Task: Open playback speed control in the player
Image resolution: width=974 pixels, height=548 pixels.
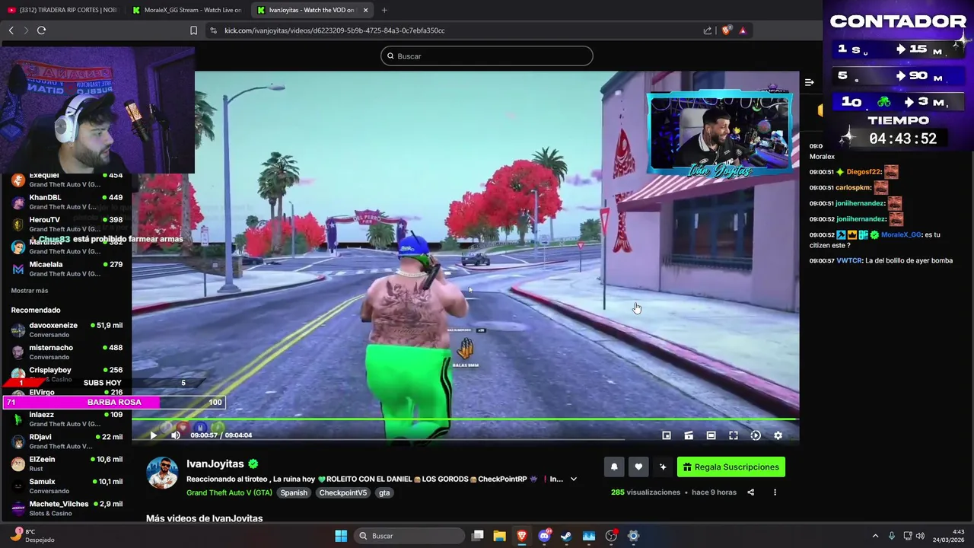Action: [x=756, y=435]
